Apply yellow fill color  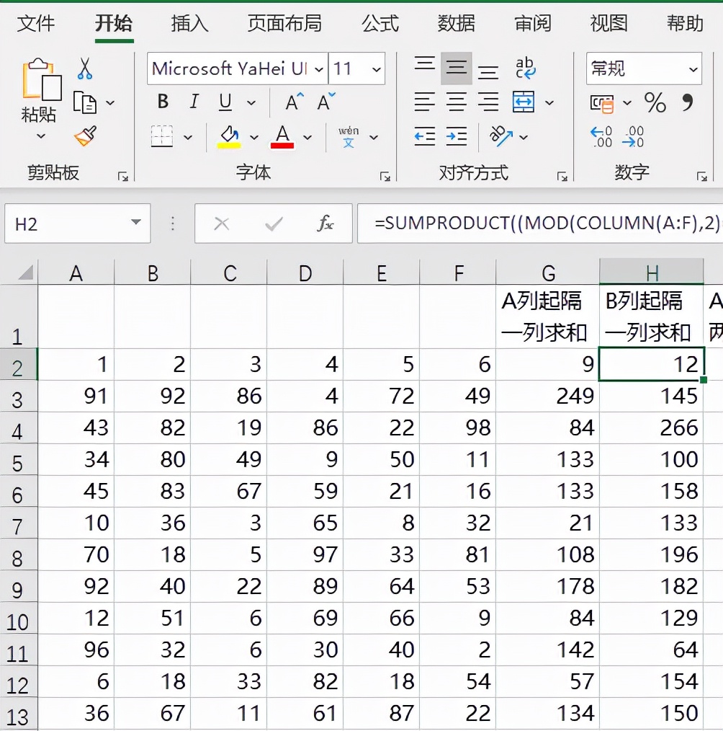(x=228, y=136)
